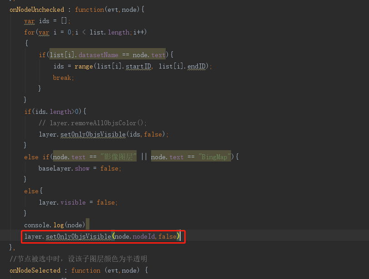Click 'else if' keyword before node.text comparison
Viewport: 369px width, 279px height.
pos(36,157)
